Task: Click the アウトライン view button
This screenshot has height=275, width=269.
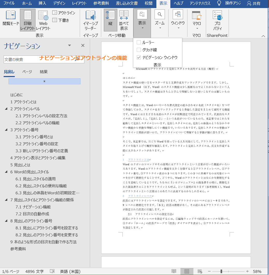Action: (64, 13)
